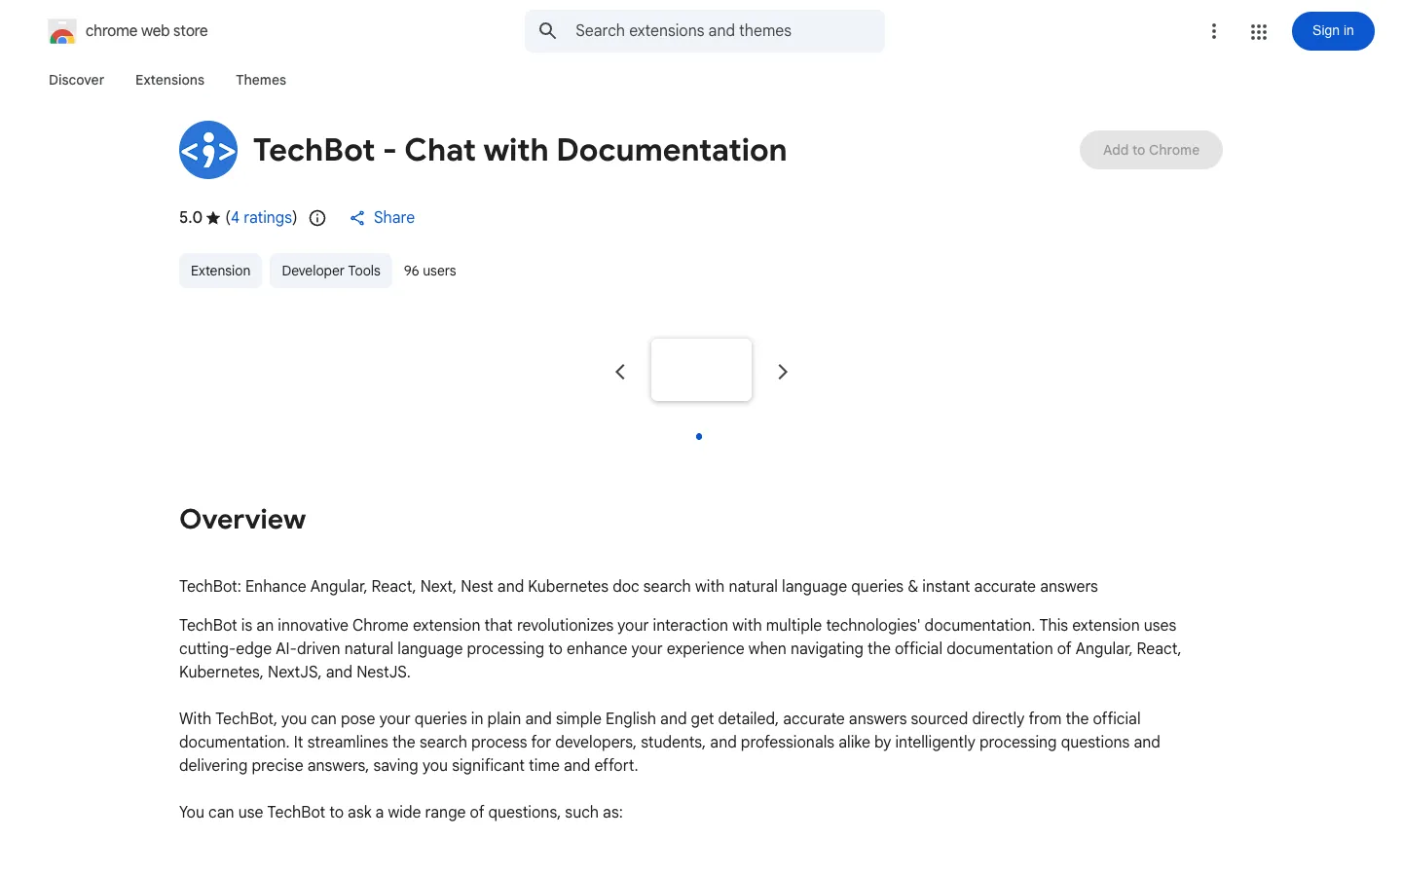1402x876 pixels.
Task: Select the blue carousel dot indicator
Action: click(x=699, y=436)
